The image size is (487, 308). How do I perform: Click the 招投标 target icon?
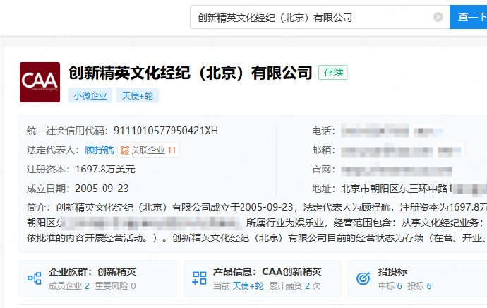[x=363, y=278]
